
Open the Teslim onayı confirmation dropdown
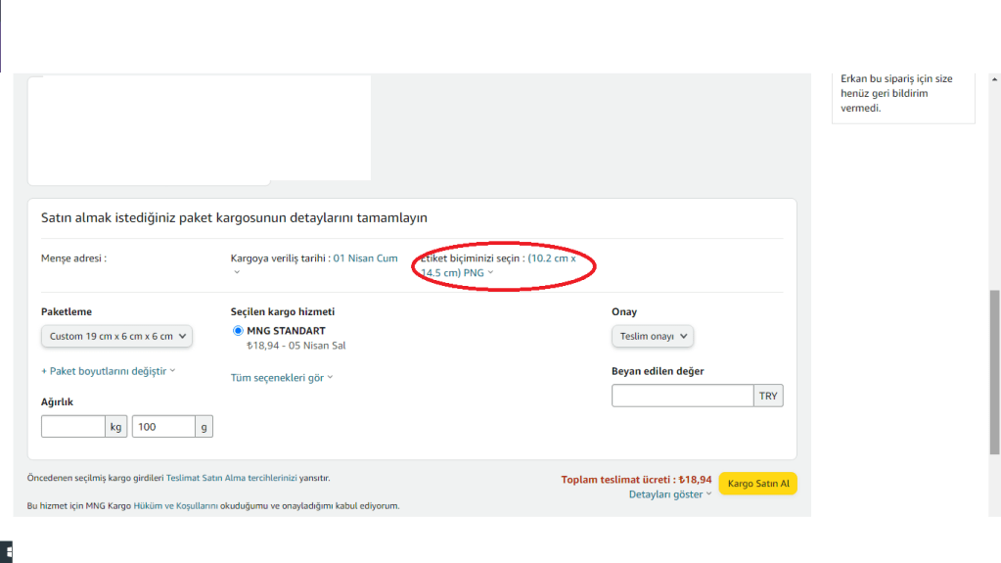click(x=655, y=336)
